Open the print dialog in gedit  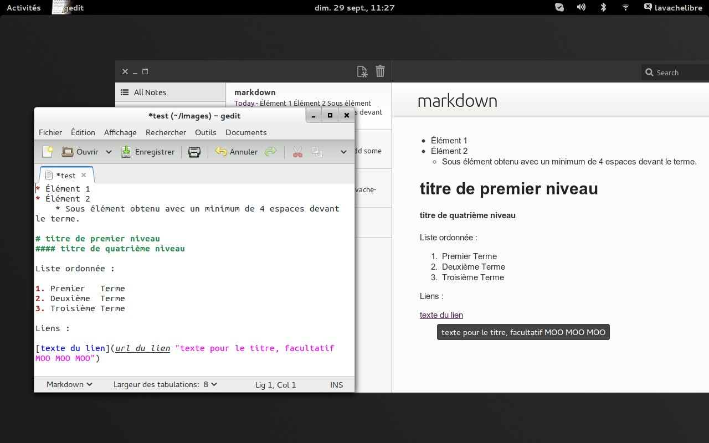coord(194,151)
